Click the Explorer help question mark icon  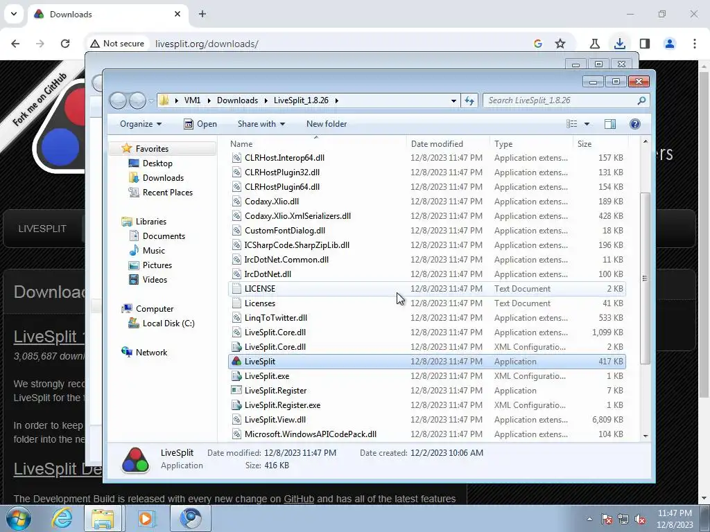coord(635,124)
